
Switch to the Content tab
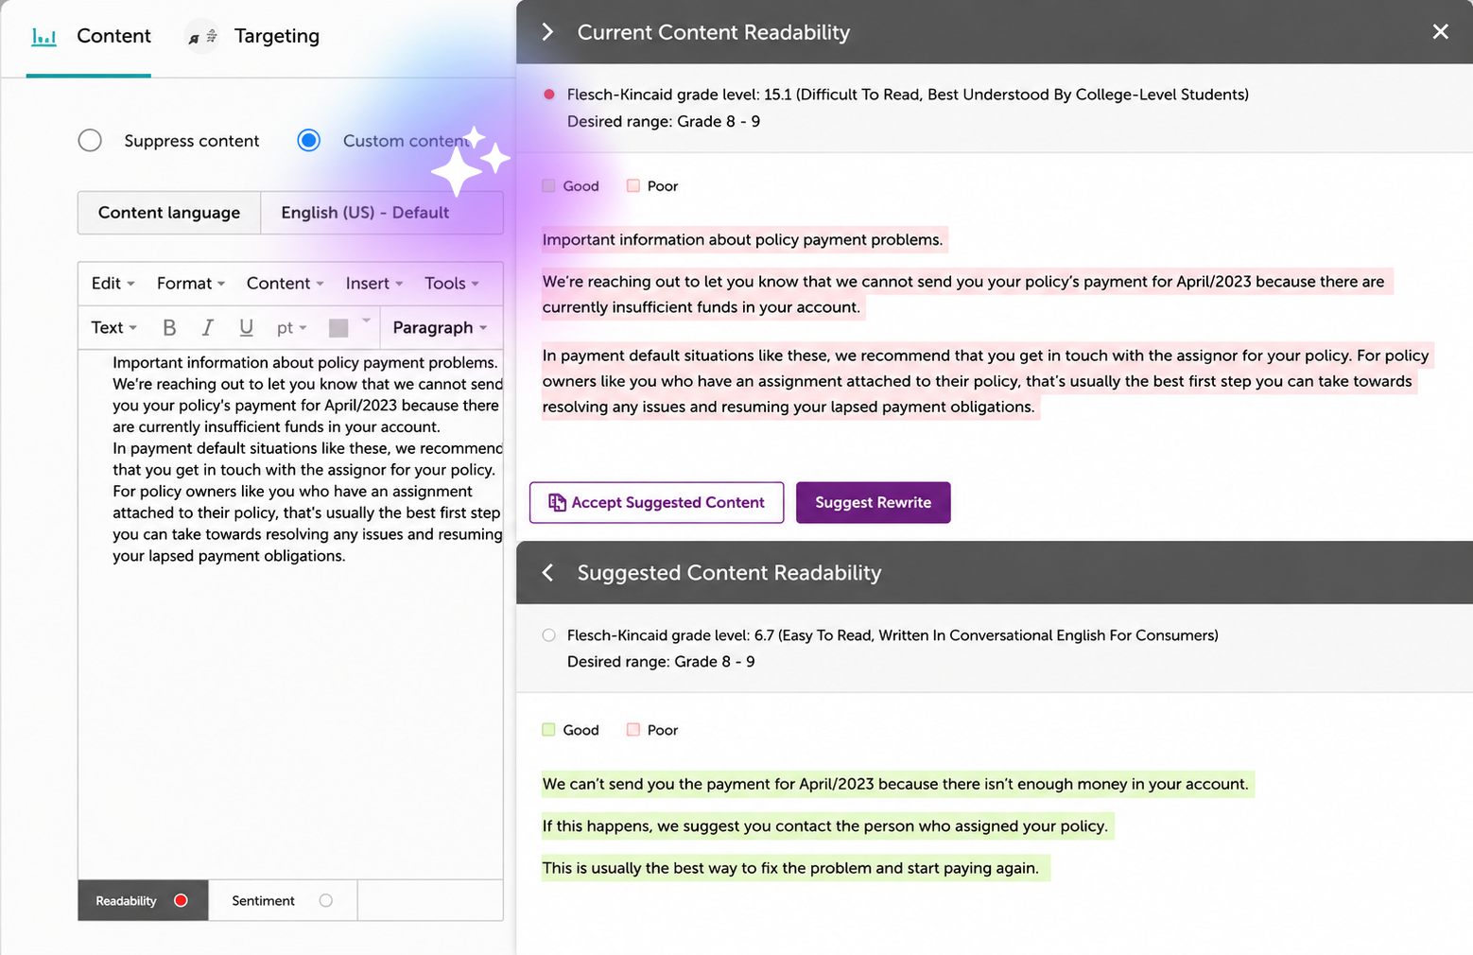pyautogui.click(x=89, y=37)
